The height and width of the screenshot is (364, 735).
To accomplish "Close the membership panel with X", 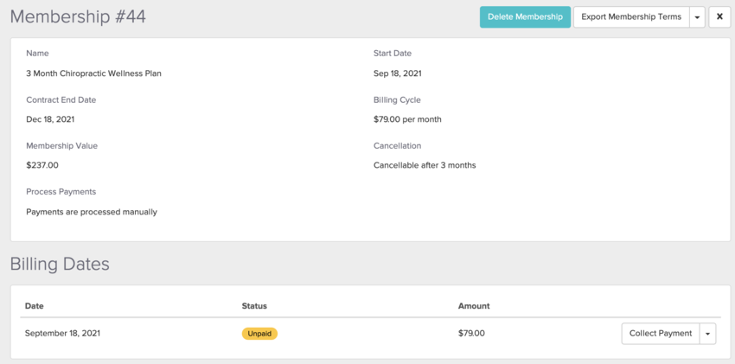I will tap(719, 17).
